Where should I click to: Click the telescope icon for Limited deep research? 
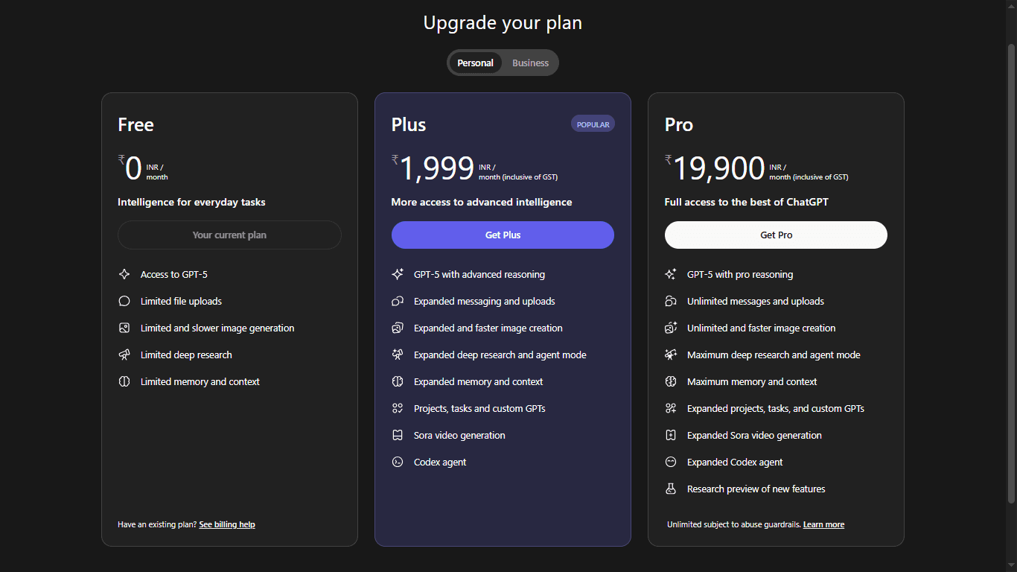tap(124, 355)
